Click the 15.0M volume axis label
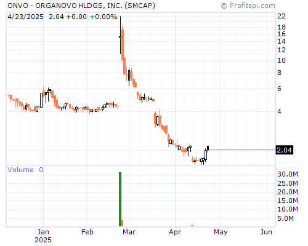The width and height of the screenshot is (308, 246). (x=288, y=200)
